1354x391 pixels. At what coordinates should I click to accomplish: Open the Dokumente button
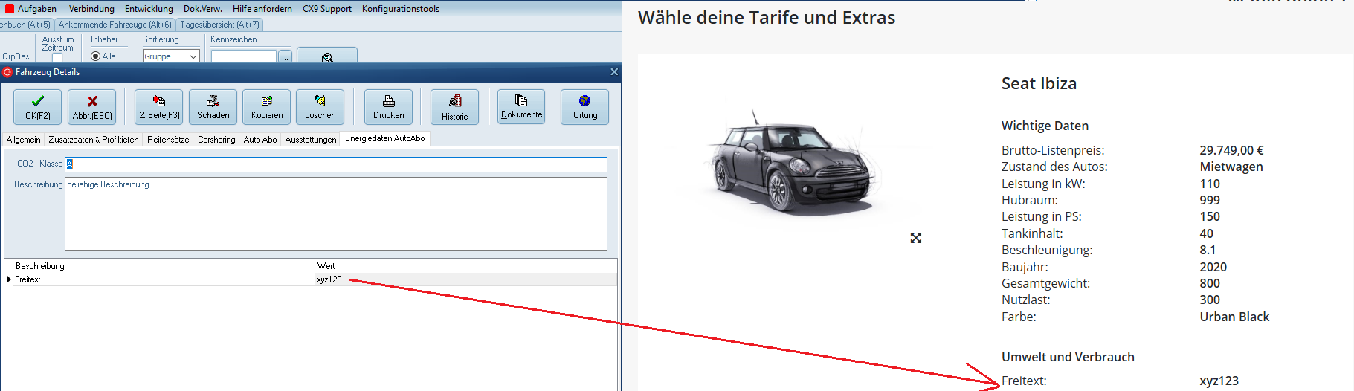pyautogui.click(x=521, y=107)
